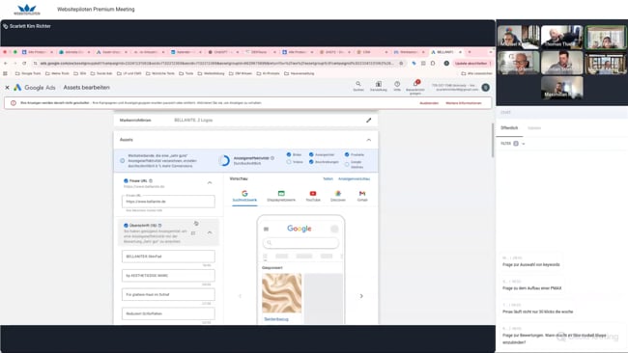The width and height of the screenshot is (628, 353).
Task: Bookmark the page with the star icon
Action: 401,63
